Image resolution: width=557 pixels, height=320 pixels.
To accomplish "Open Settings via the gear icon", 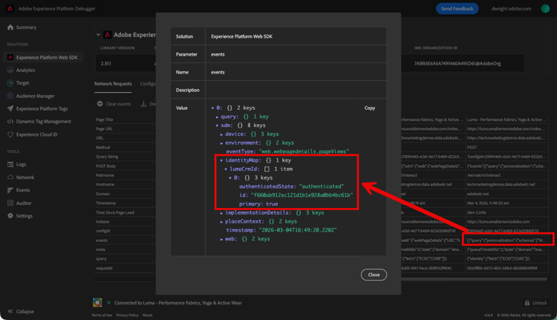I will (10, 215).
